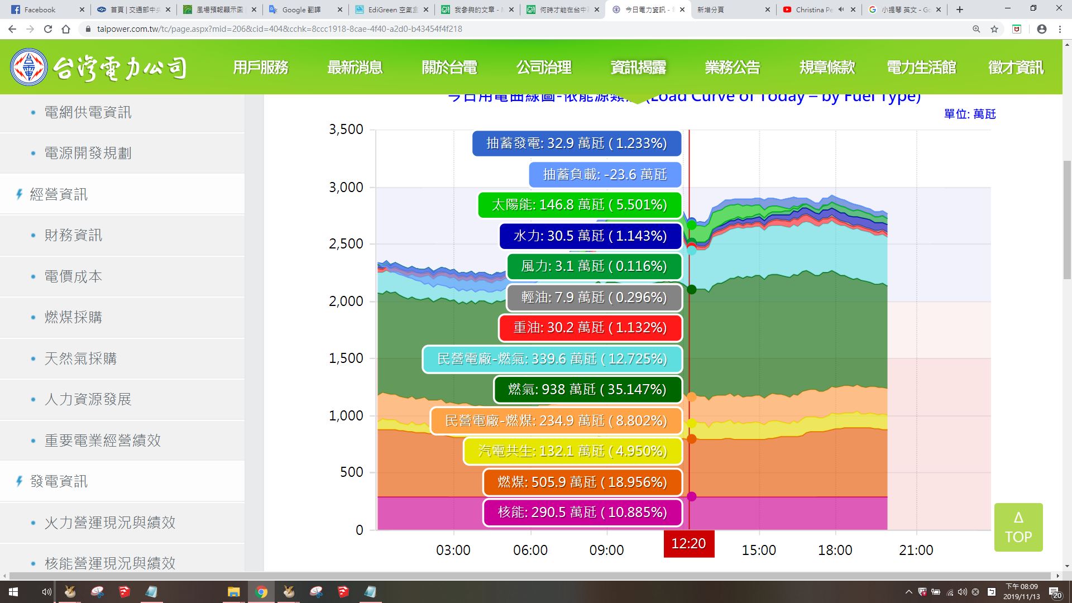Open the 電源開發規劃 sidebar link

click(x=88, y=153)
